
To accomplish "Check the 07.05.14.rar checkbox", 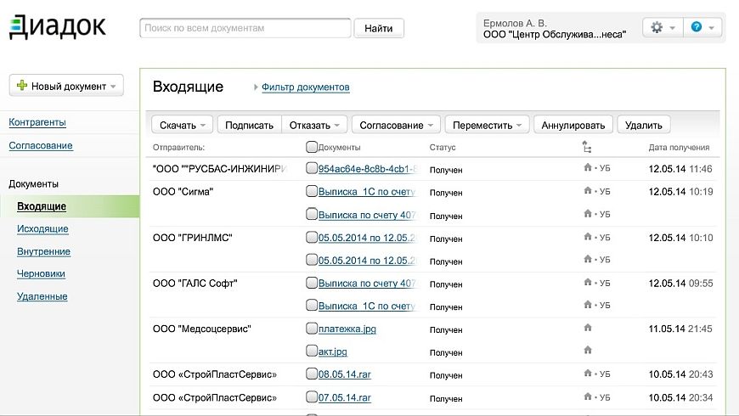I will coord(312,396).
